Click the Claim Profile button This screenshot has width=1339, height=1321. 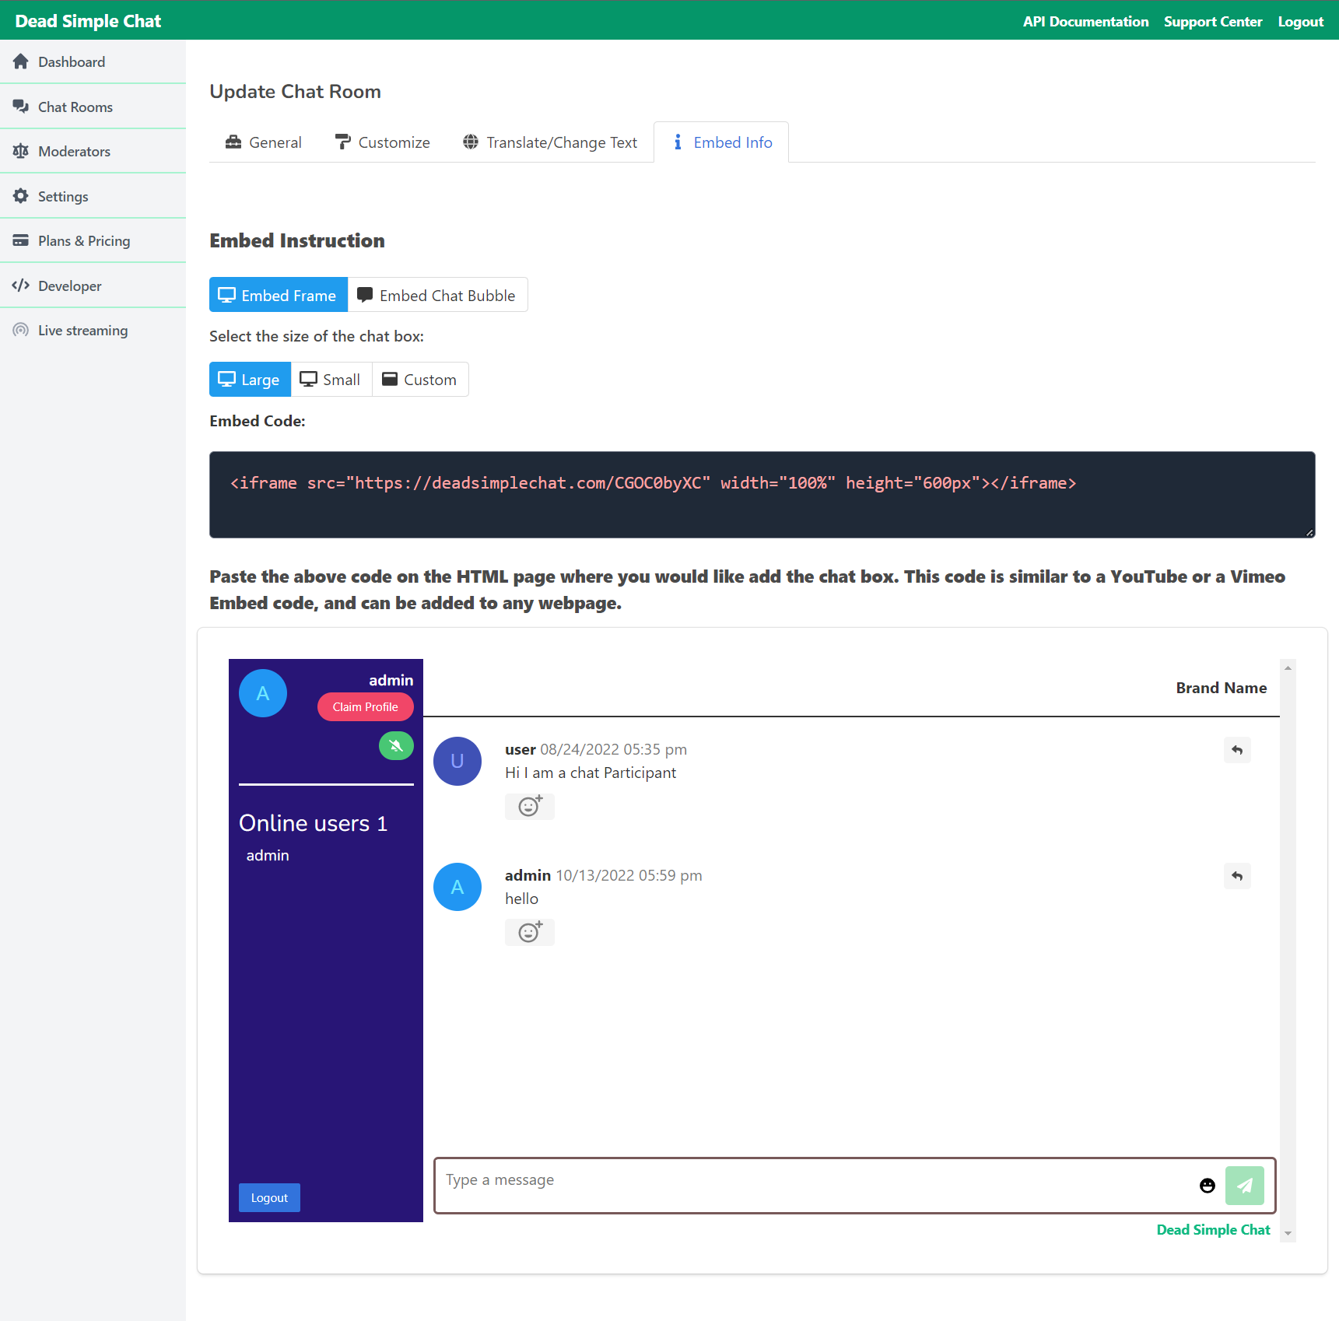365,707
